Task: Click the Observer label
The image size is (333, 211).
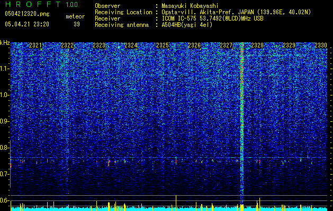Action: point(107,6)
